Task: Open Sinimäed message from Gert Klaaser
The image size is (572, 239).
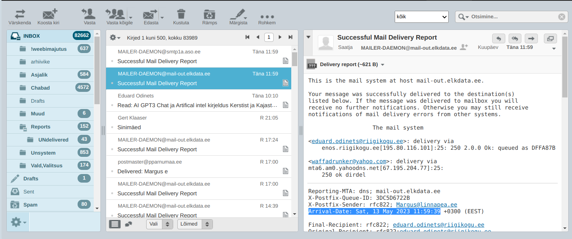Action: point(199,122)
